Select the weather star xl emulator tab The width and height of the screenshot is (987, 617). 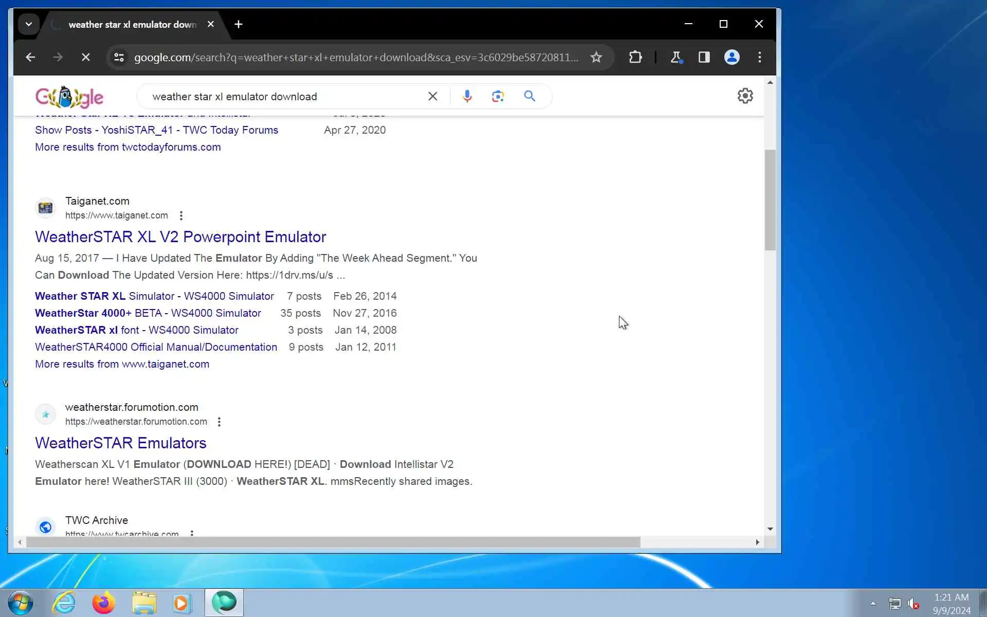[x=132, y=24]
